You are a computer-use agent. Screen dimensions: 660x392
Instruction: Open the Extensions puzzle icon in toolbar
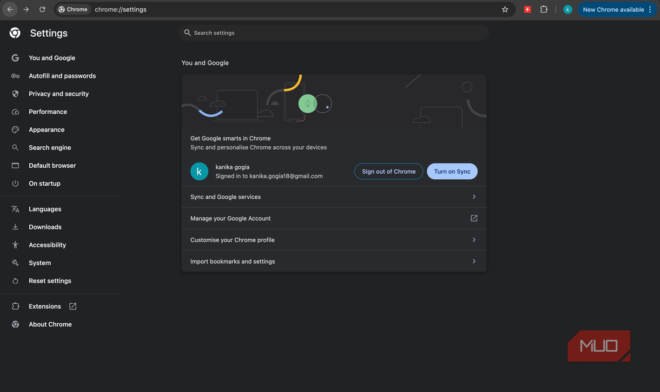point(544,9)
